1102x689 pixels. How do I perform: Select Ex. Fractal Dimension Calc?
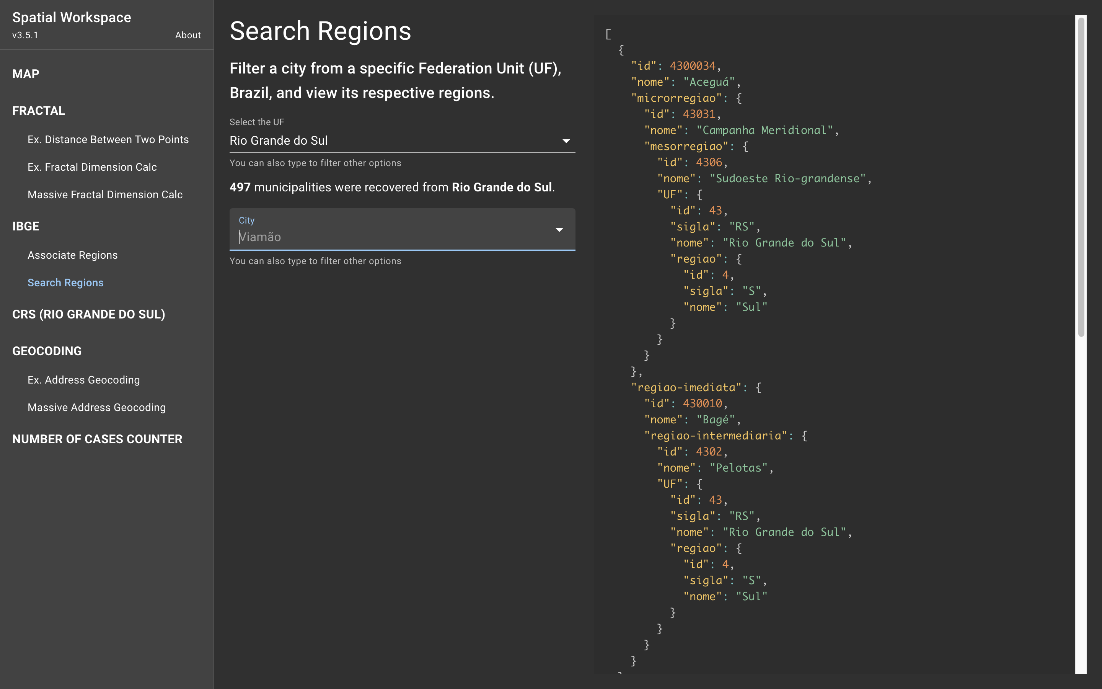point(92,167)
